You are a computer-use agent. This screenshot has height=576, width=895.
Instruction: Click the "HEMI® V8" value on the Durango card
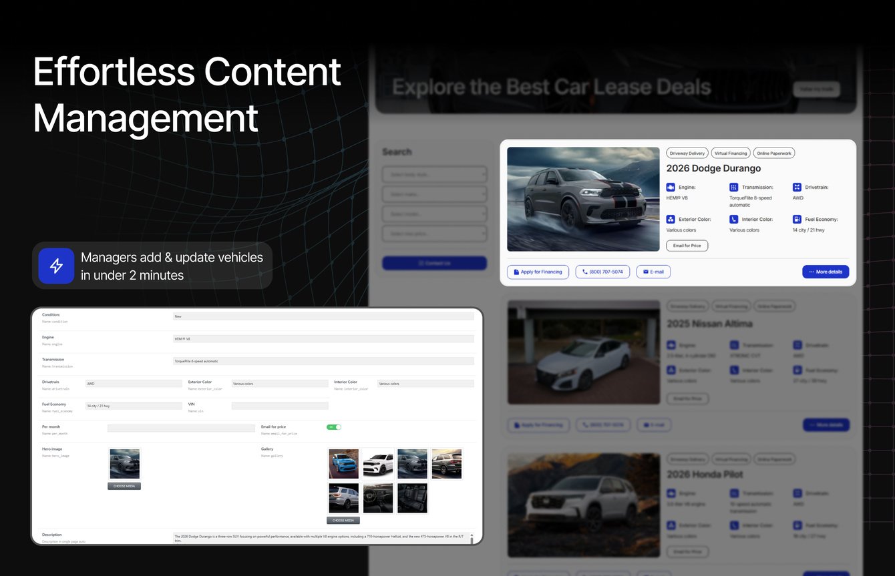(677, 198)
